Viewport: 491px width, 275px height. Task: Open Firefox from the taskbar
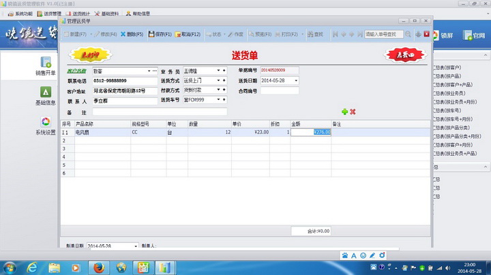(x=99, y=268)
